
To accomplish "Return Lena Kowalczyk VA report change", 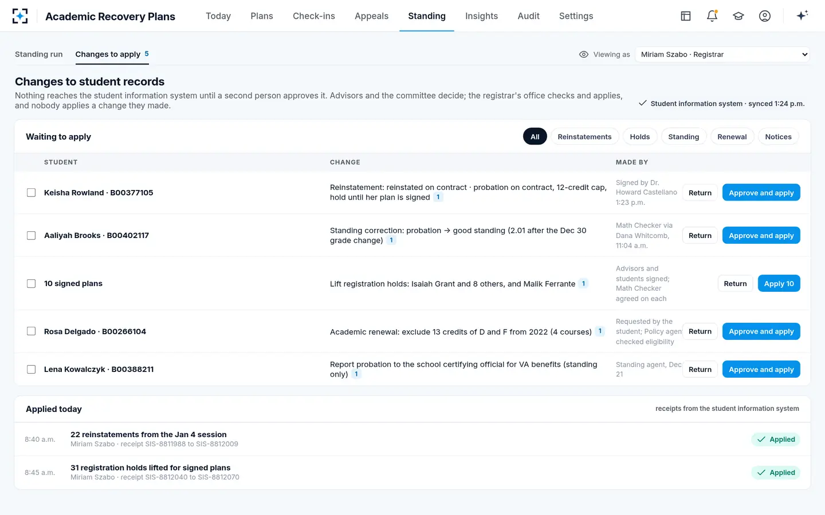I will tap(700, 369).
